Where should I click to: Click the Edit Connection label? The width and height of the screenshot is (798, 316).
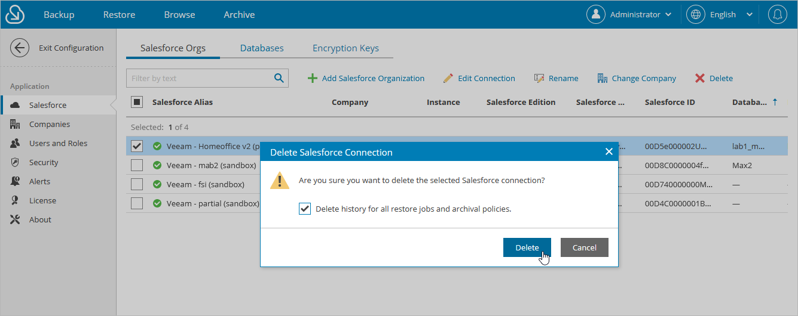pos(487,78)
